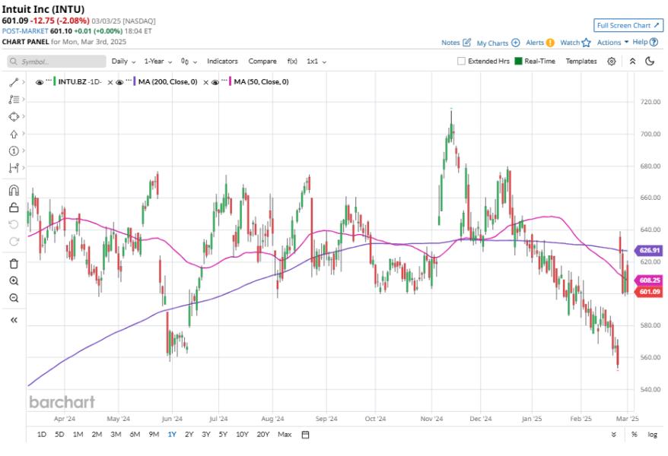Select the 5Y time range
Image resolution: width=668 pixels, height=456 pixels.
click(223, 434)
